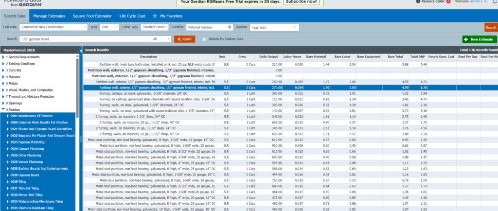Image resolution: width=498 pixels, height=211 pixels.
Task: Sort by the Labor Hours column header
Action: click(x=292, y=57)
